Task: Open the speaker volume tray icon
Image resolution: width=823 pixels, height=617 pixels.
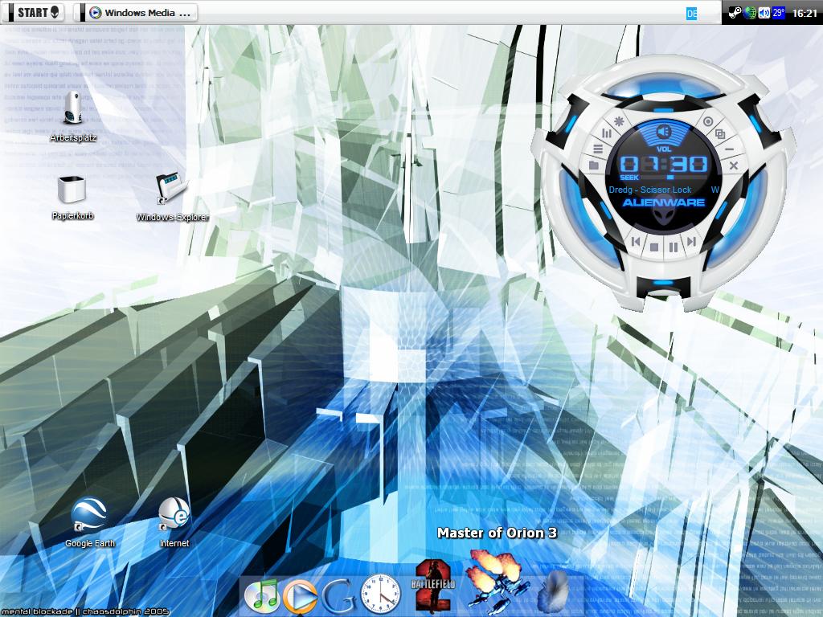Action: (764, 13)
